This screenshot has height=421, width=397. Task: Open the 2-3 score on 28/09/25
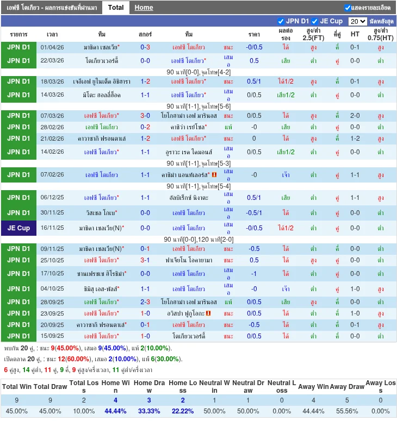coord(145,302)
